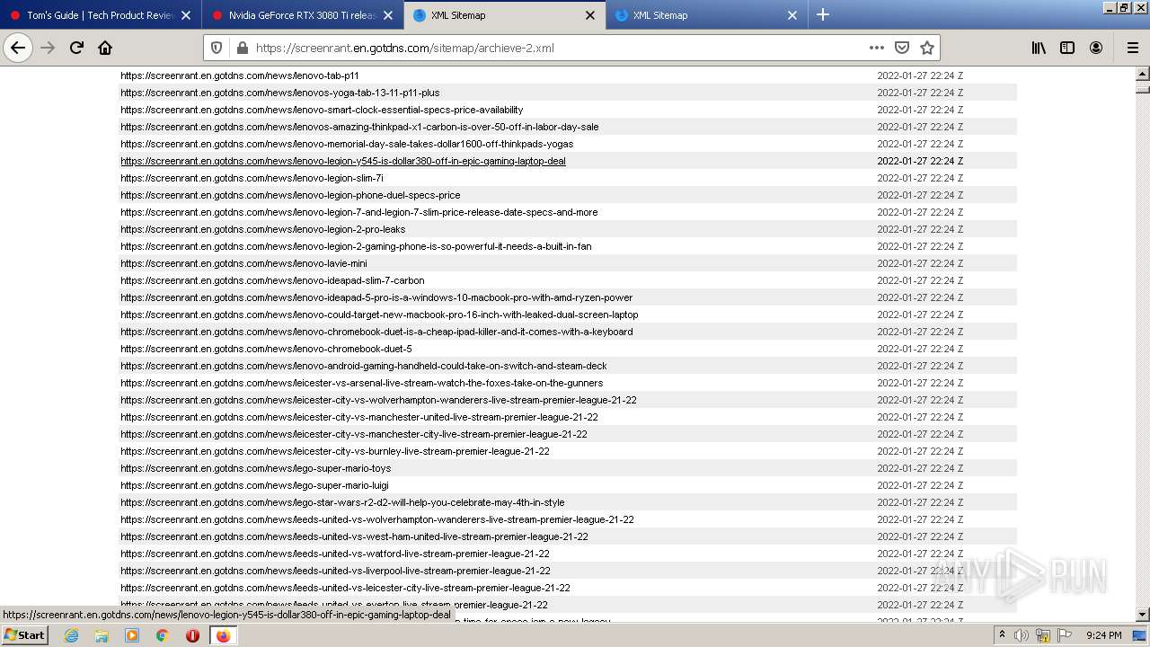The height and width of the screenshot is (647, 1150).
Task: Open Firefox account menu
Action: pyautogui.click(x=1096, y=48)
